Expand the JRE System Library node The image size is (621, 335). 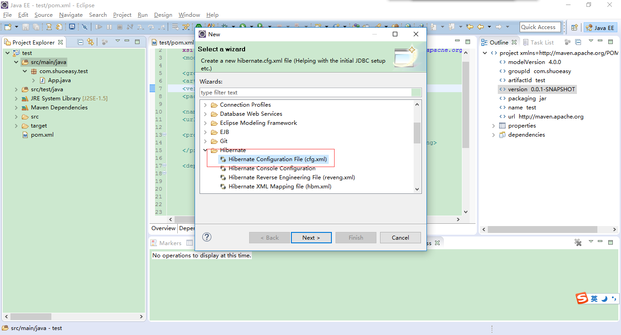coord(16,99)
